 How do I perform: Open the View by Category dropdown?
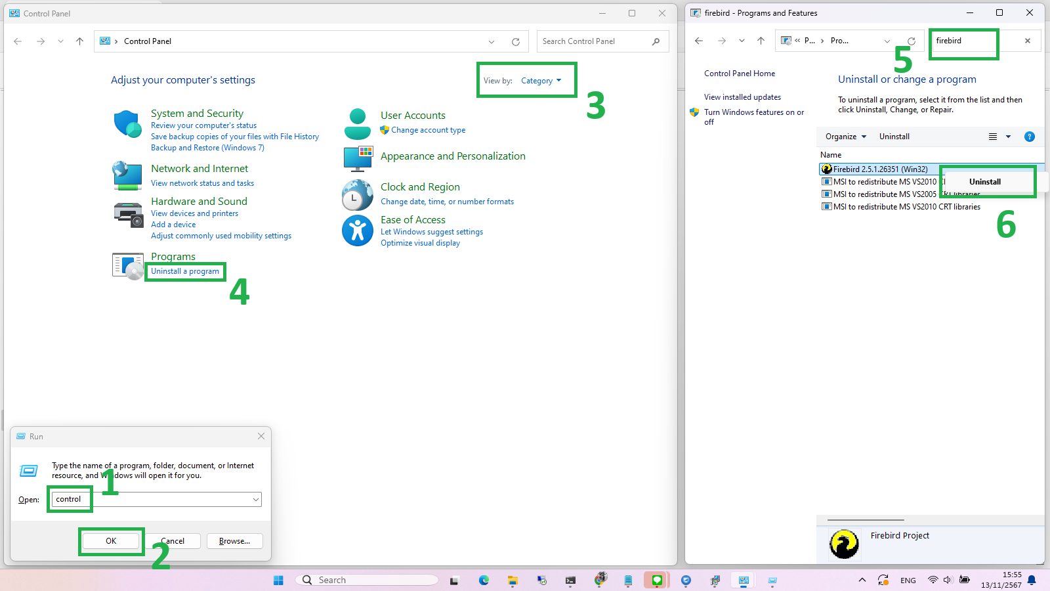541,81
